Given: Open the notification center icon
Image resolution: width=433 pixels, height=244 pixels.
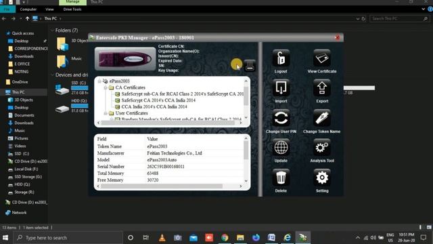Looking at the screenshot, I should 424,237.
